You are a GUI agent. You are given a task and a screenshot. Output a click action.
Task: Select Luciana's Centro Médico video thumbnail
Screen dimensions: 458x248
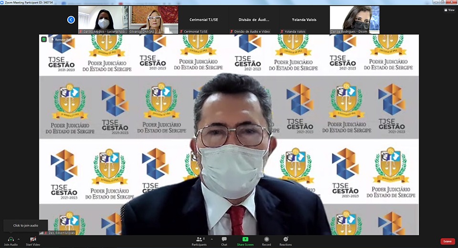click(103, 20)
